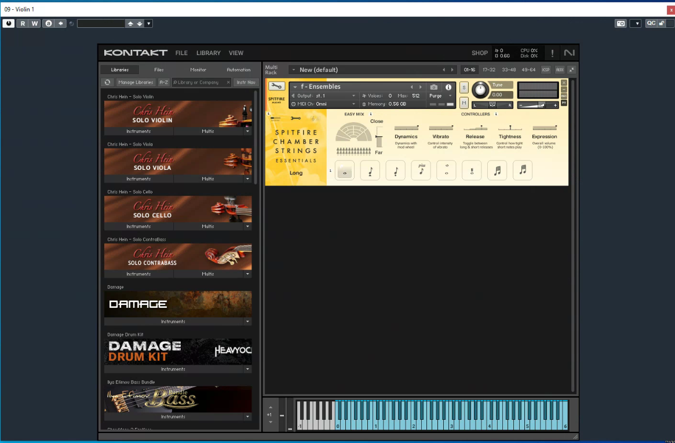
Task: Open the FILE menu
Action: click(181, 53)
